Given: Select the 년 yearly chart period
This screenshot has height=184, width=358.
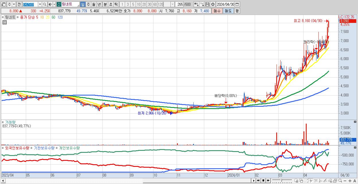Looking at the screenshot, I should tap(99, 4).
